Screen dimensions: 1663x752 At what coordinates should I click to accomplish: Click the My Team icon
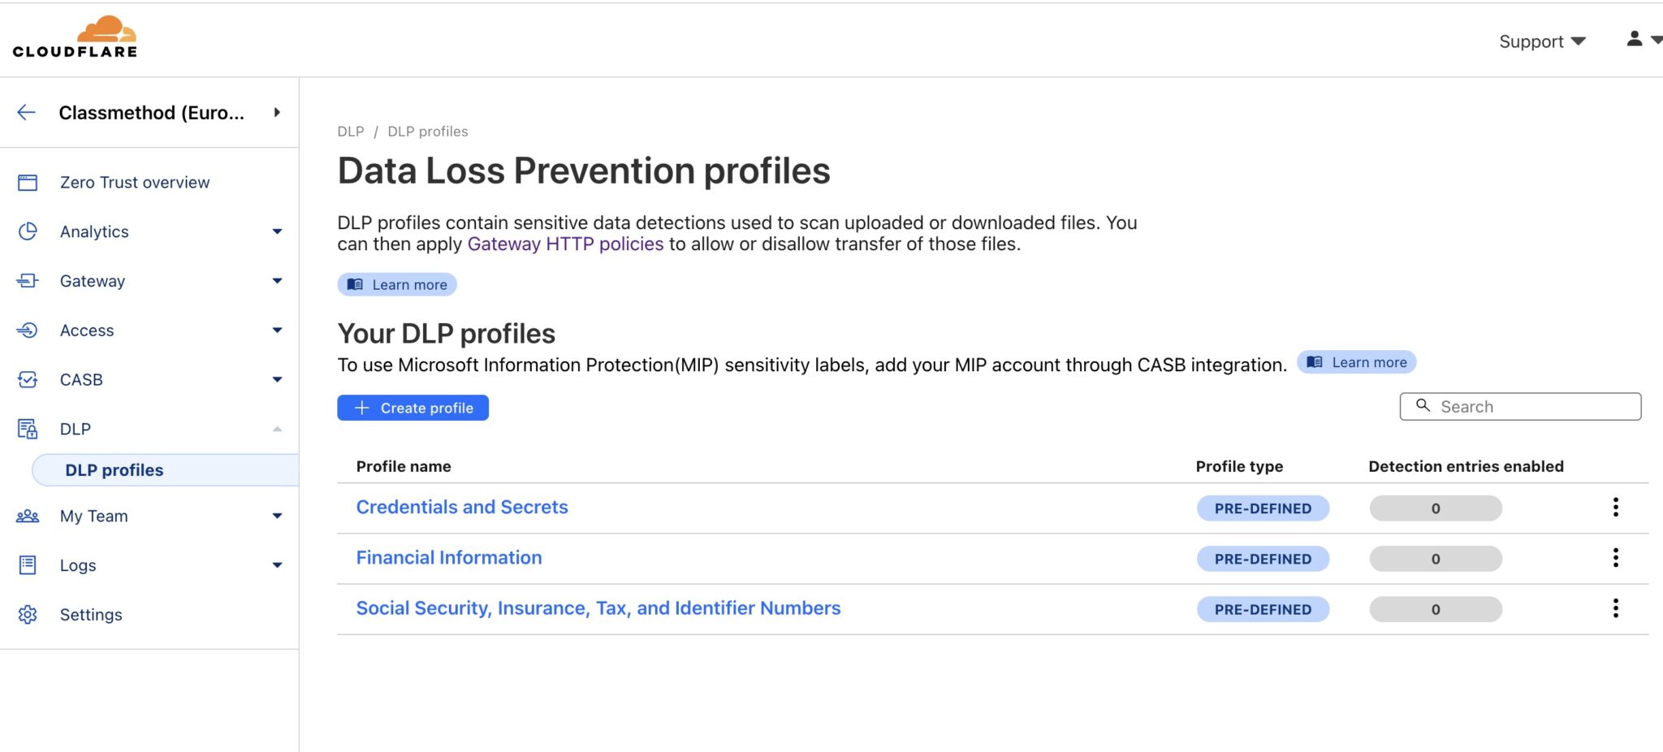pyautogui.click(x=28, y=516)
